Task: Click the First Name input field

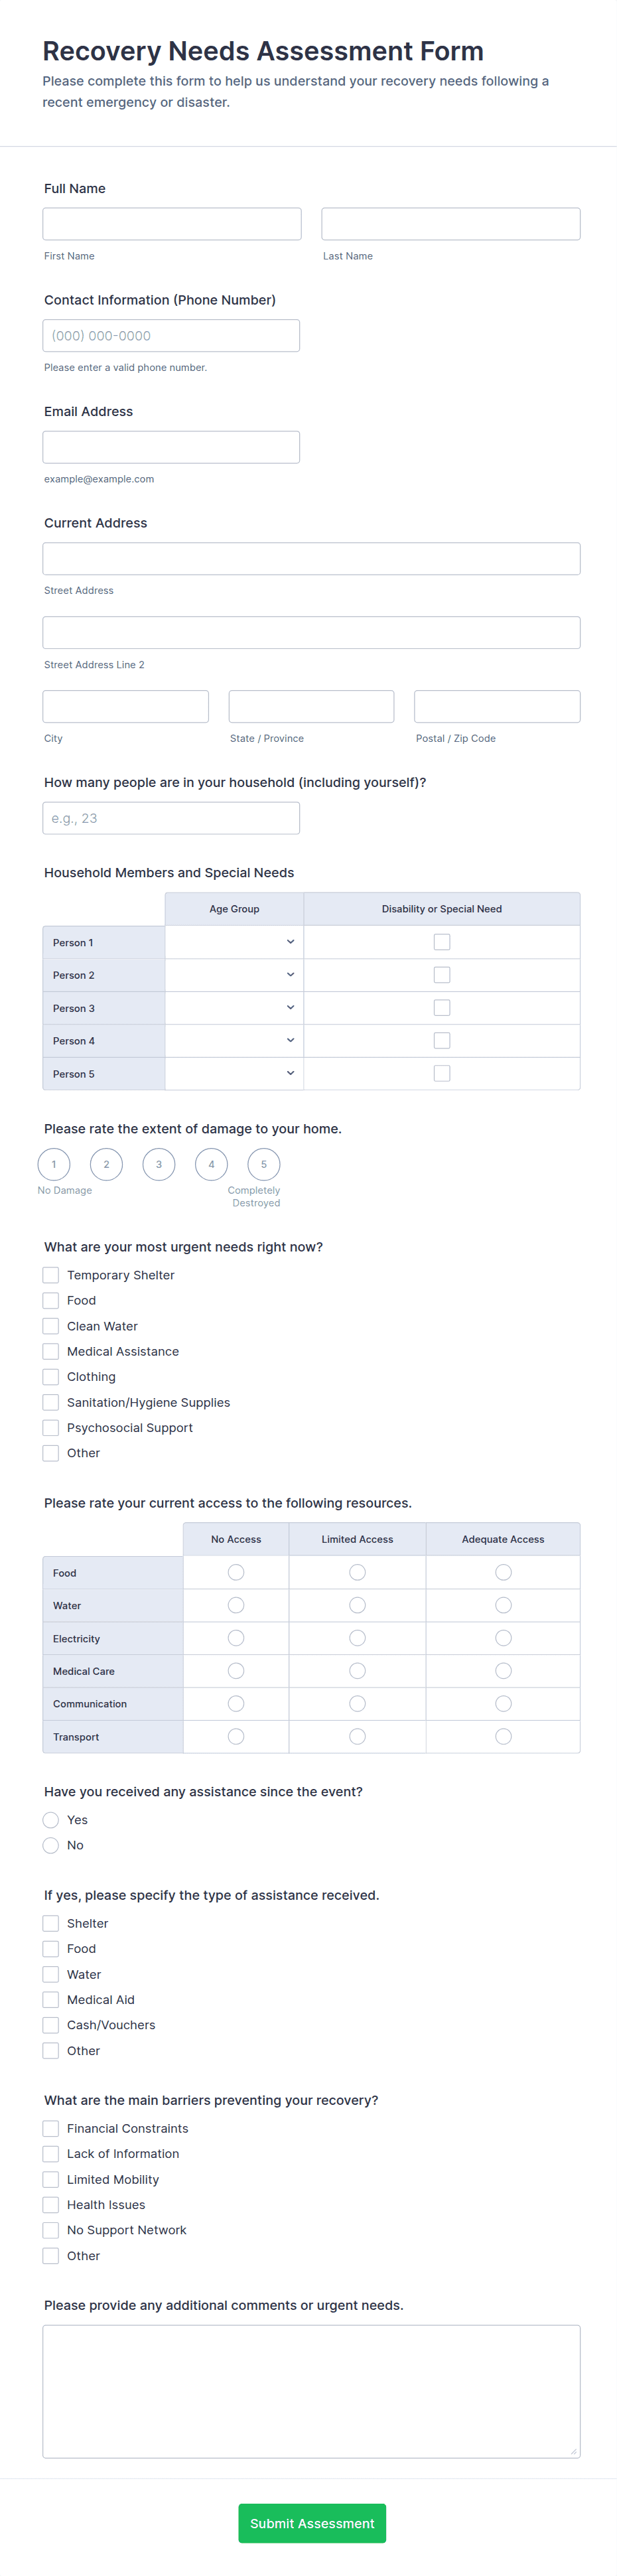Action: tap(172, 224)
